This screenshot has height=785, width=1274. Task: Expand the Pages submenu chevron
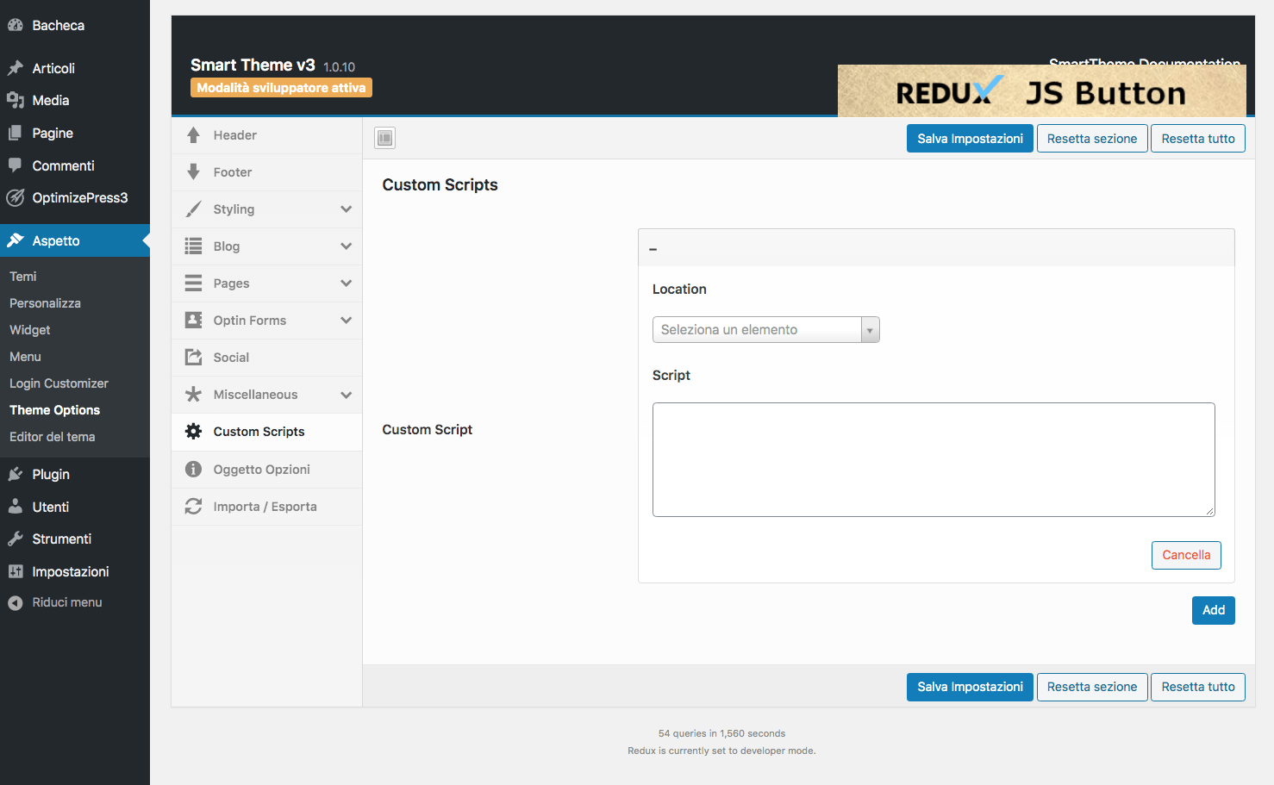[346, 283]
